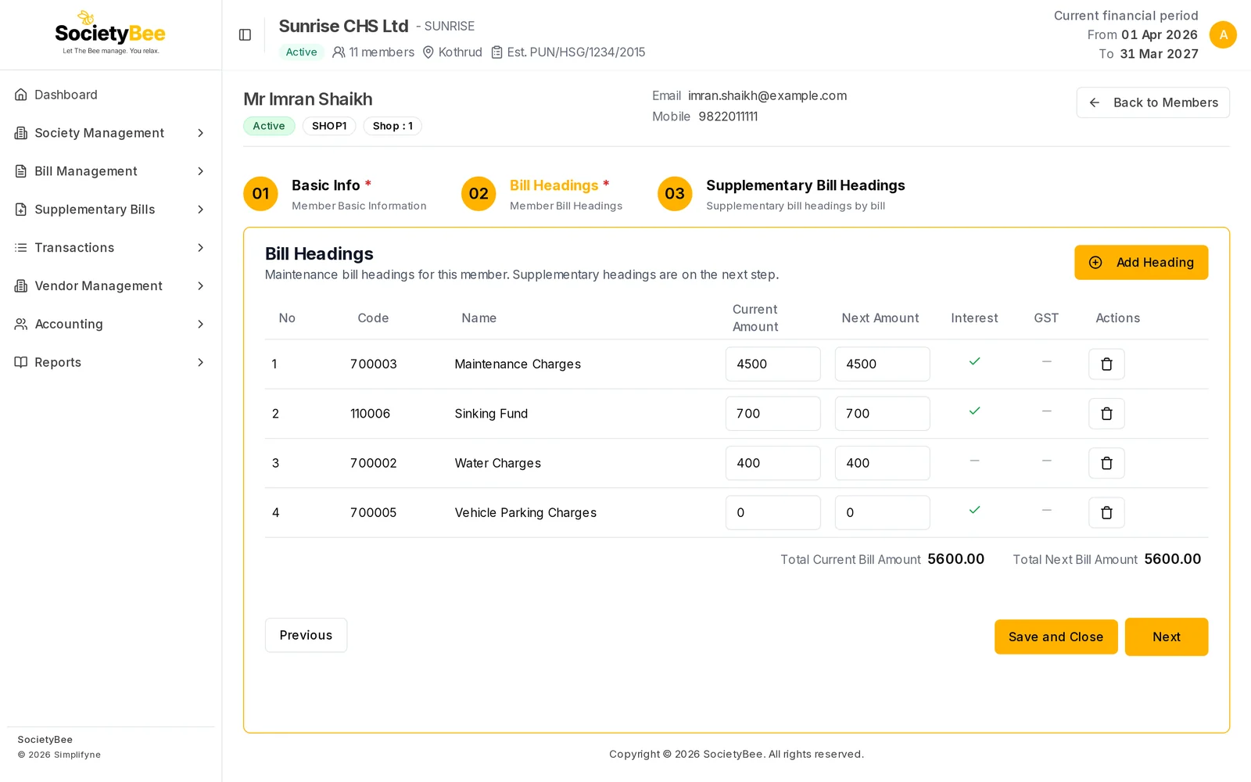This screenshot has width=1251, height=782.
Task: Click trash icon for Water Charges
Action: [1106, 463]
